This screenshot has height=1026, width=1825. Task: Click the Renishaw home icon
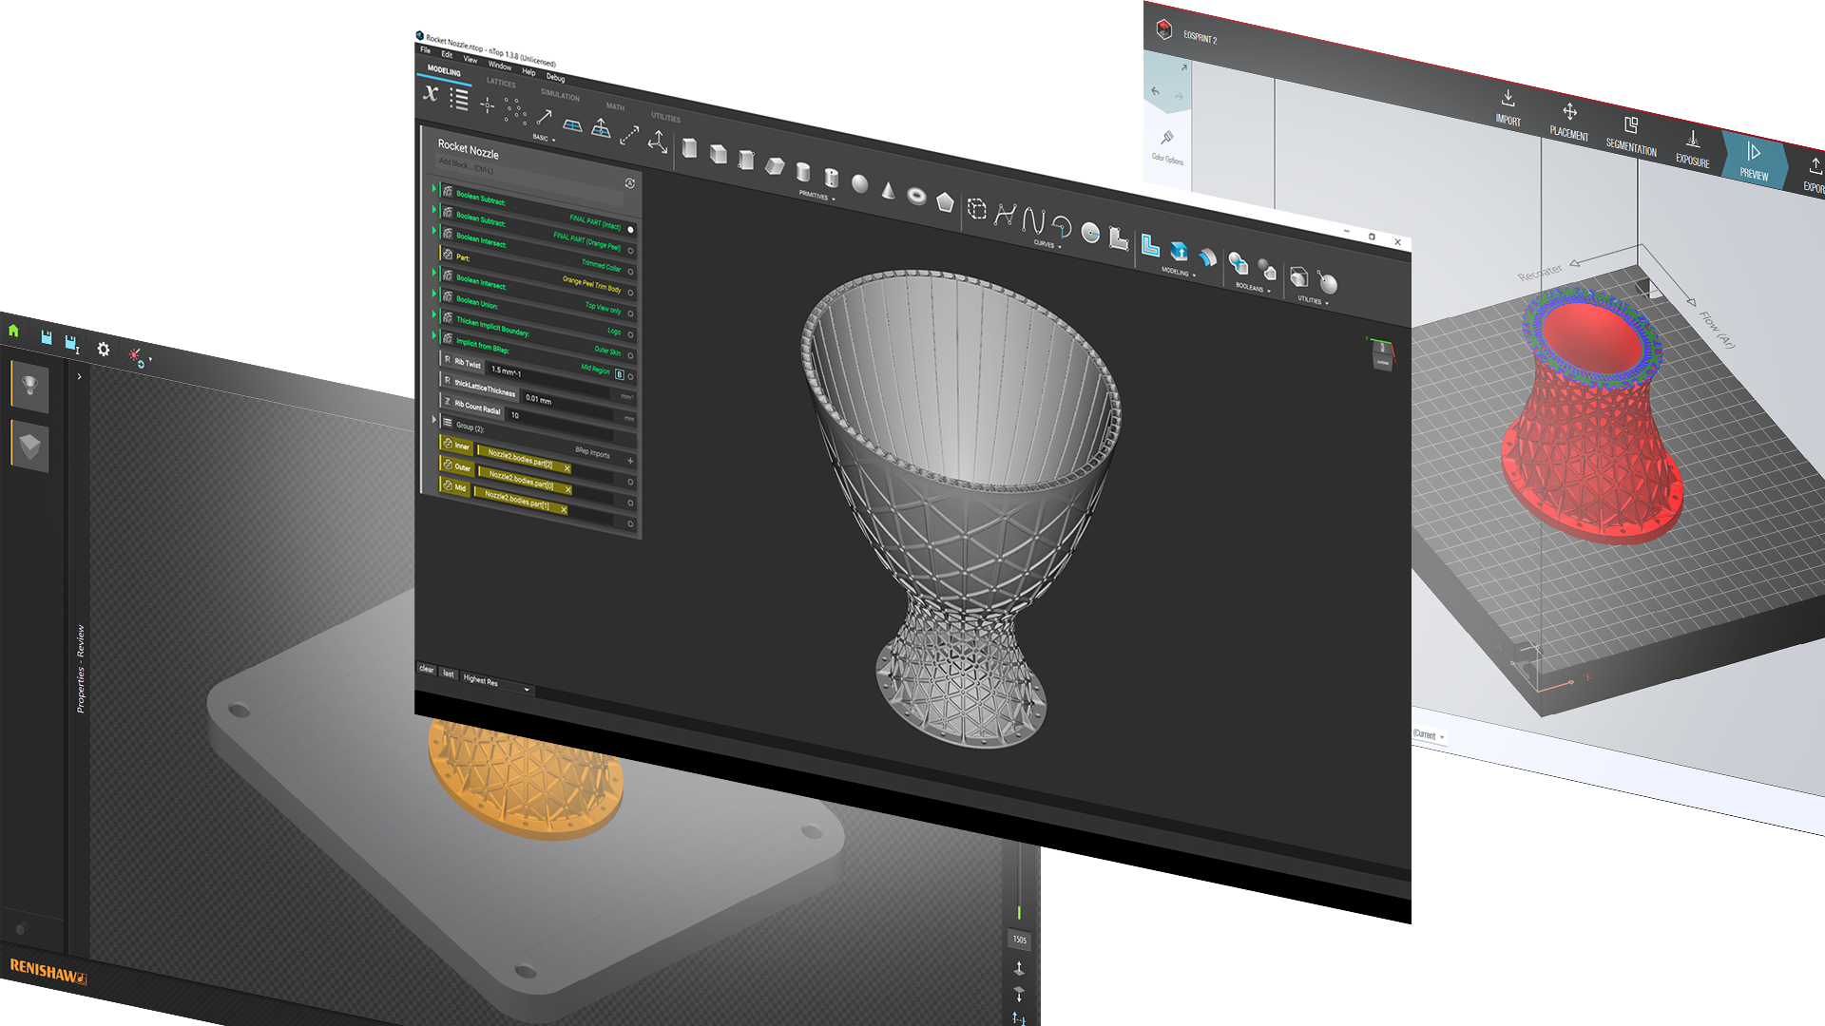[13, 331]
